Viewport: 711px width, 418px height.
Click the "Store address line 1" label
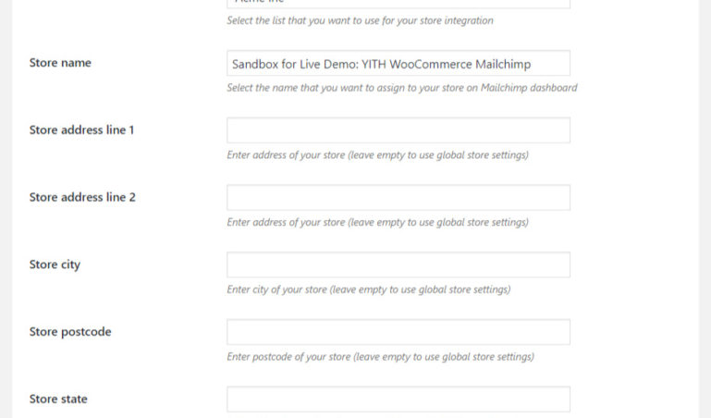point(81,130)
